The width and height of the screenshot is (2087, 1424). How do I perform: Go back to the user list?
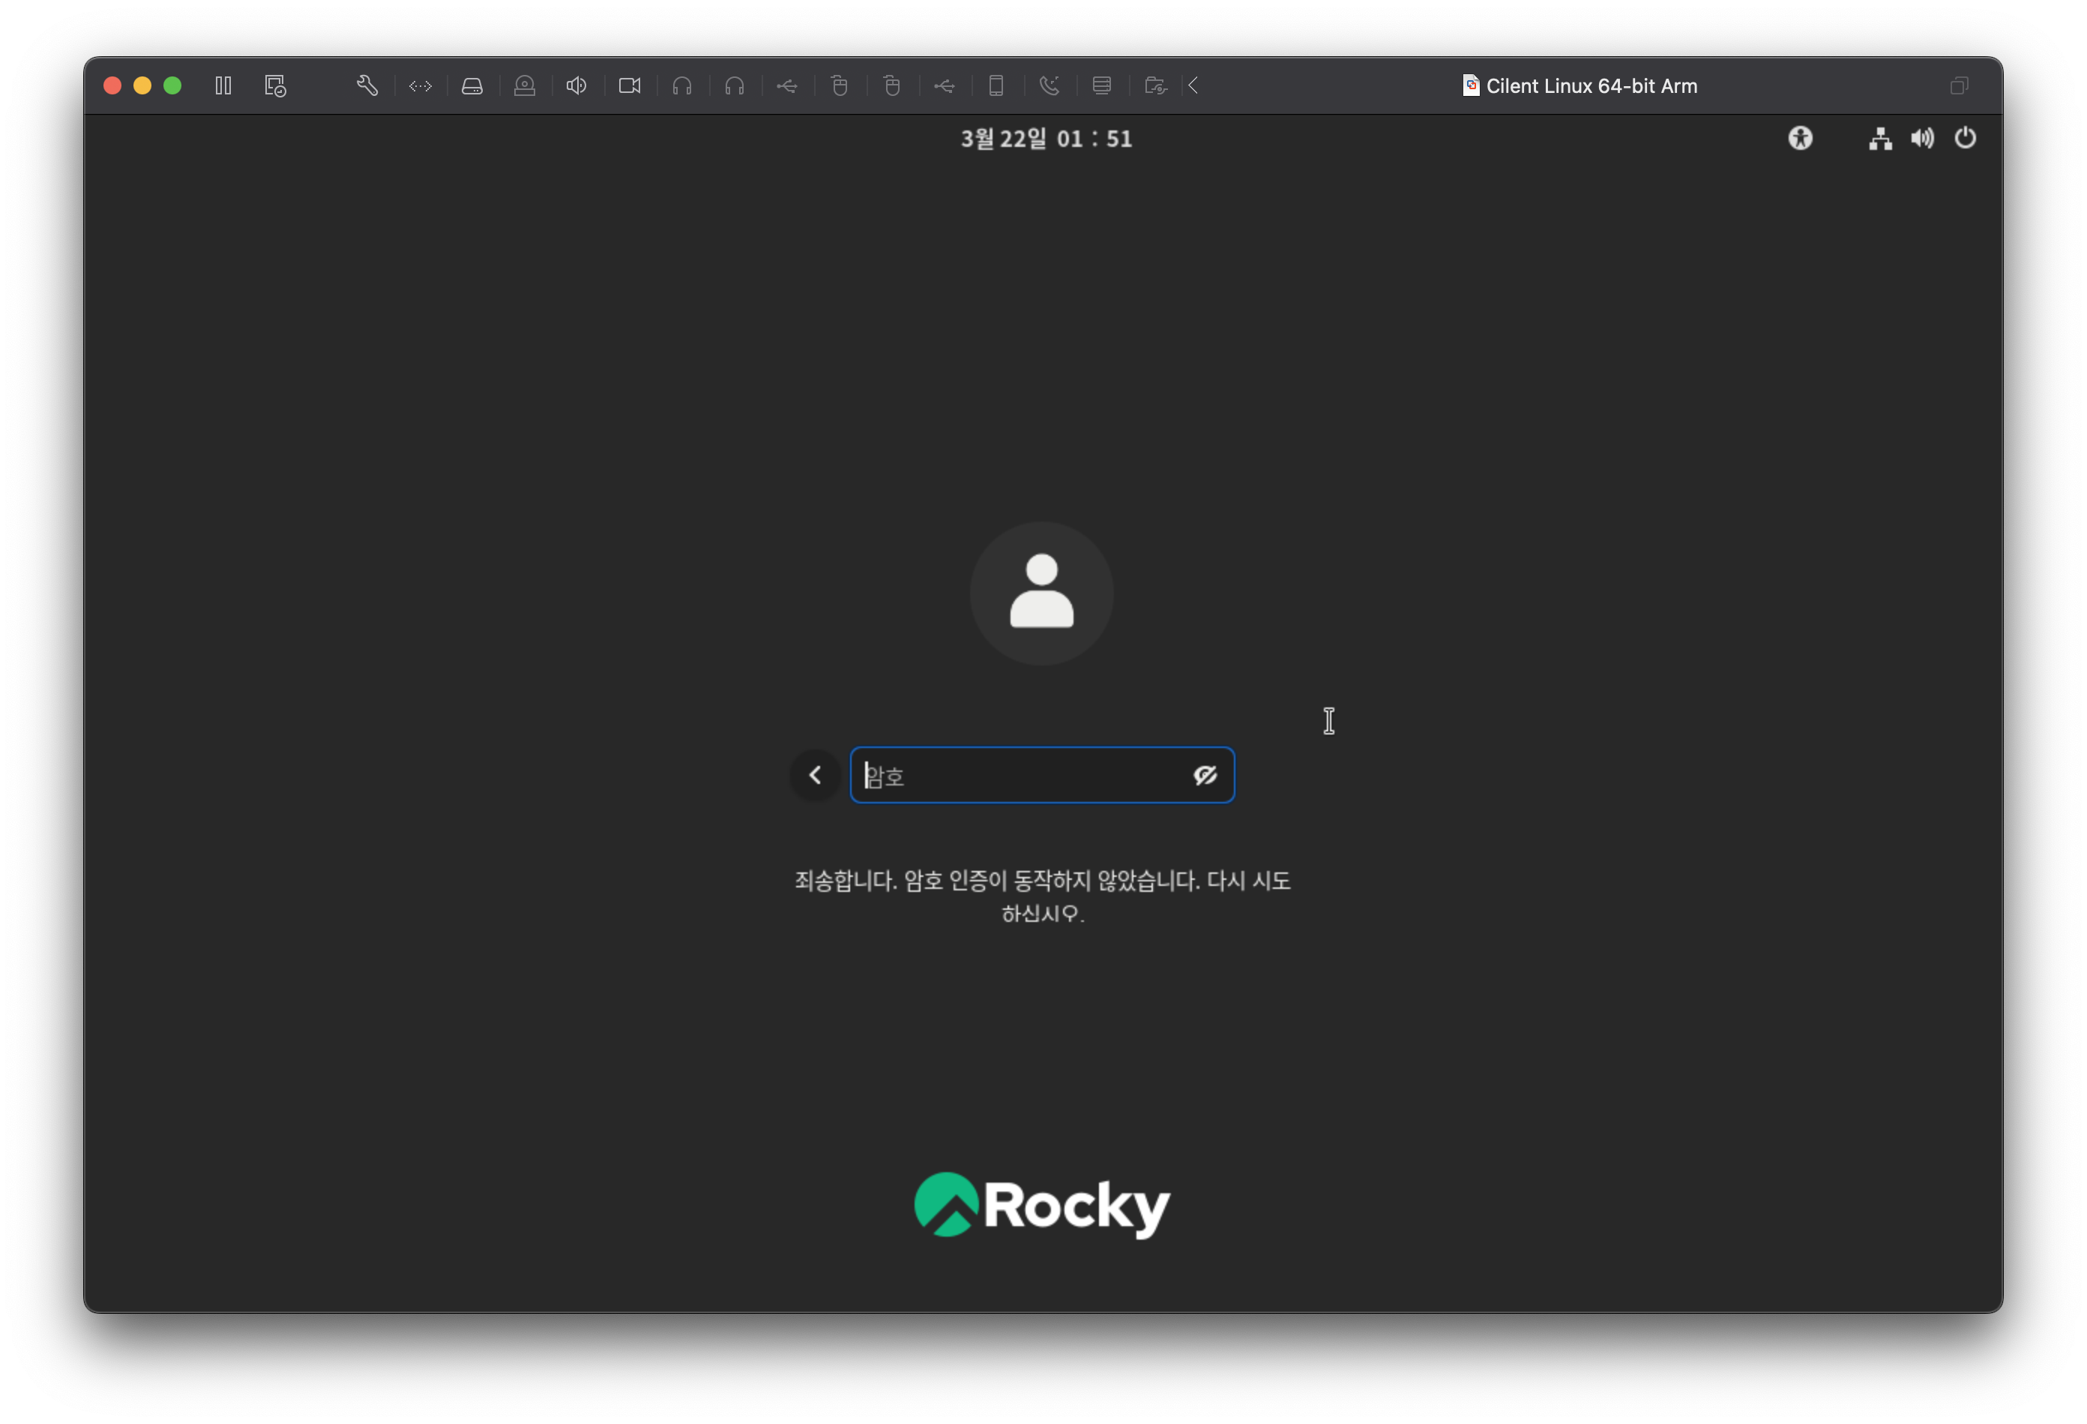click(815, 775)
